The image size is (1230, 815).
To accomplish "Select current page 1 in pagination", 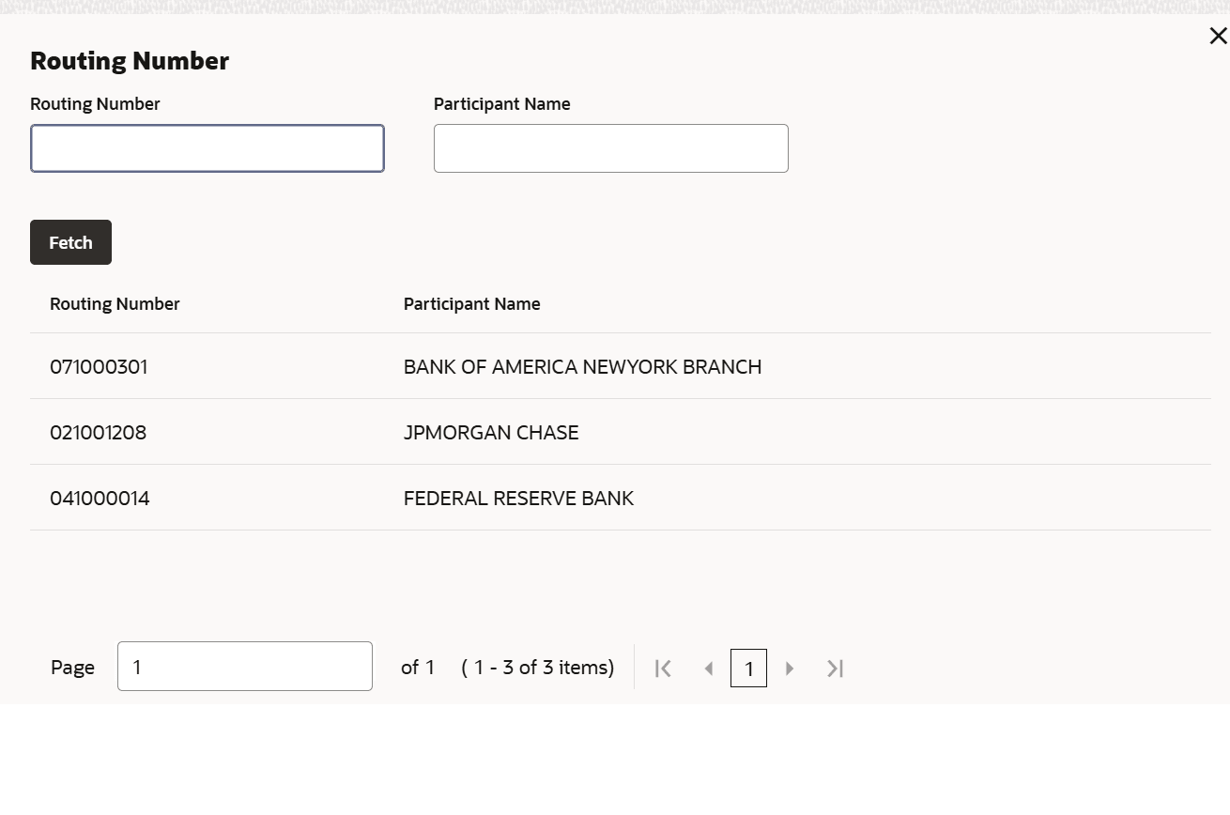I will 748,669.
